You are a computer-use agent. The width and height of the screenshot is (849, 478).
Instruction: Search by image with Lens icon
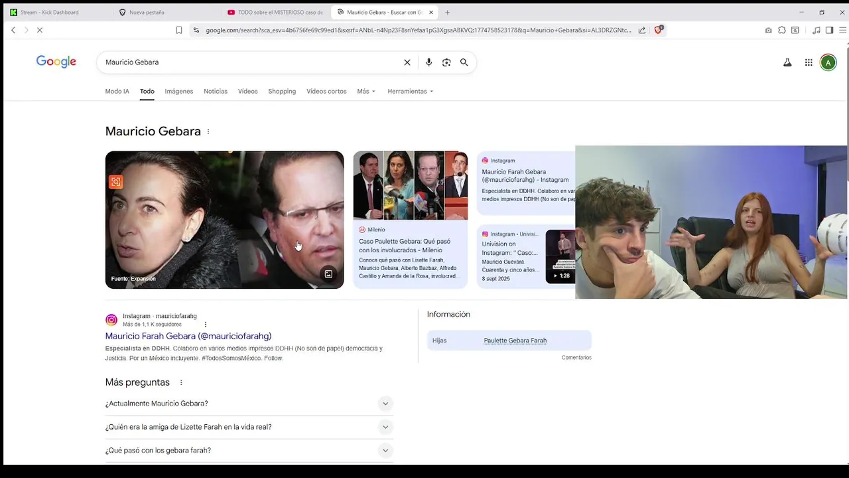click(x=446, y=62)
